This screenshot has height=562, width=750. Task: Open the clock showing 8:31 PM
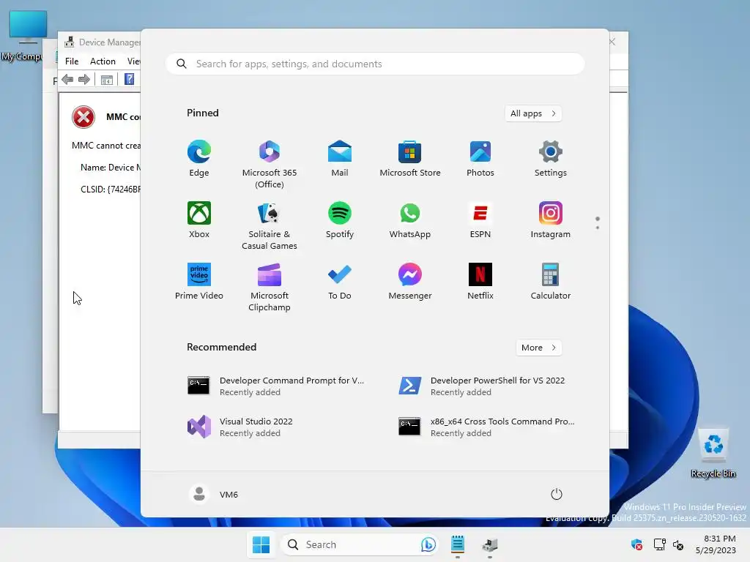(716, 544)
